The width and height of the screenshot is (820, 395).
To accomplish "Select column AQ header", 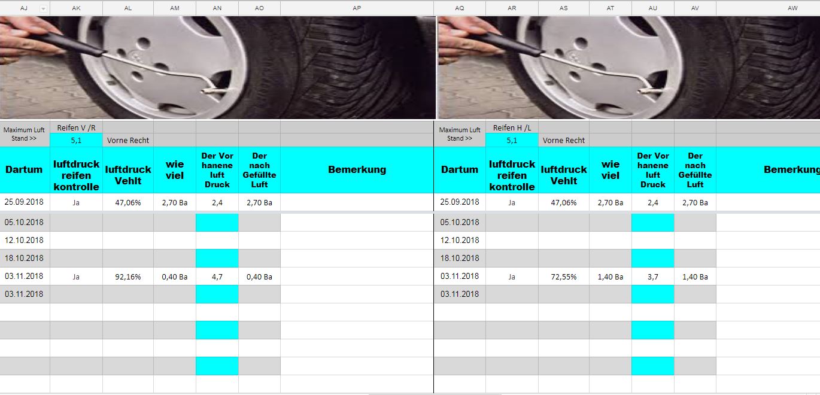I will point(460,8).
